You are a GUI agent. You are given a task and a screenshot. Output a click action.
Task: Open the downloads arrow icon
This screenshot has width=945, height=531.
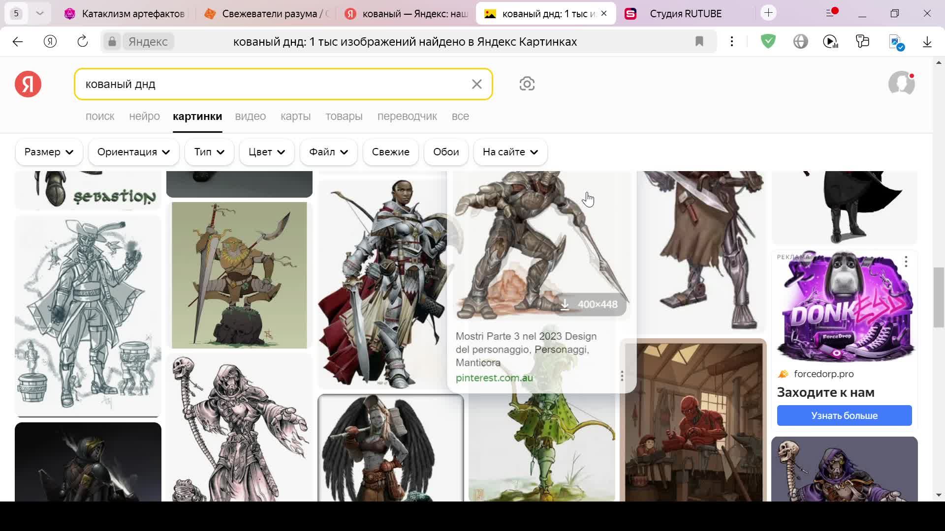(927, 42)
